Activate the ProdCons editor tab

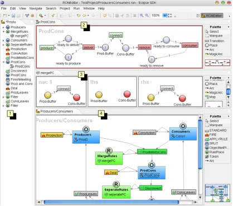(46, 22)
